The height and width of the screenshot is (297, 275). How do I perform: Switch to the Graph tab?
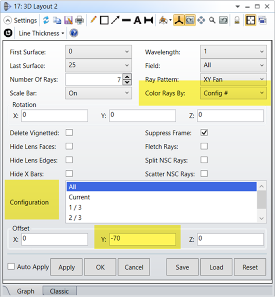click(x=26, y=291)
